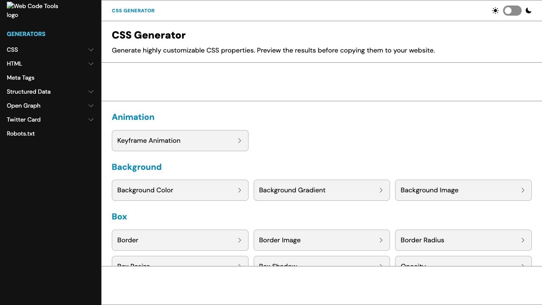Expand the Open Graph sidebar section
Image resolution: width=542 pixels, height=305 pixels.
[91, 105]
